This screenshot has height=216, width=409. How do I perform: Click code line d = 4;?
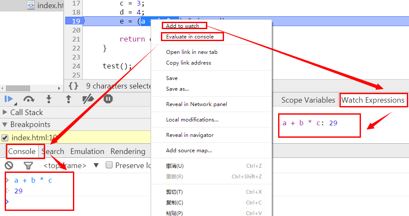pyautogui.click(x=132, y=12)
